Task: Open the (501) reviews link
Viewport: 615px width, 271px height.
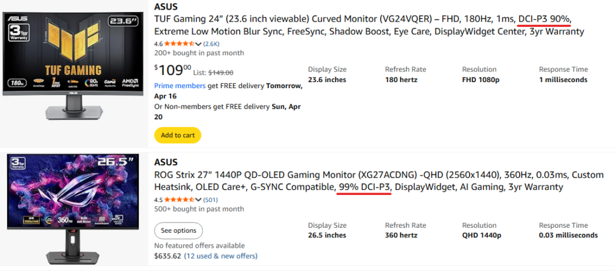Action: pyautogui.click(x=210, y=200)
